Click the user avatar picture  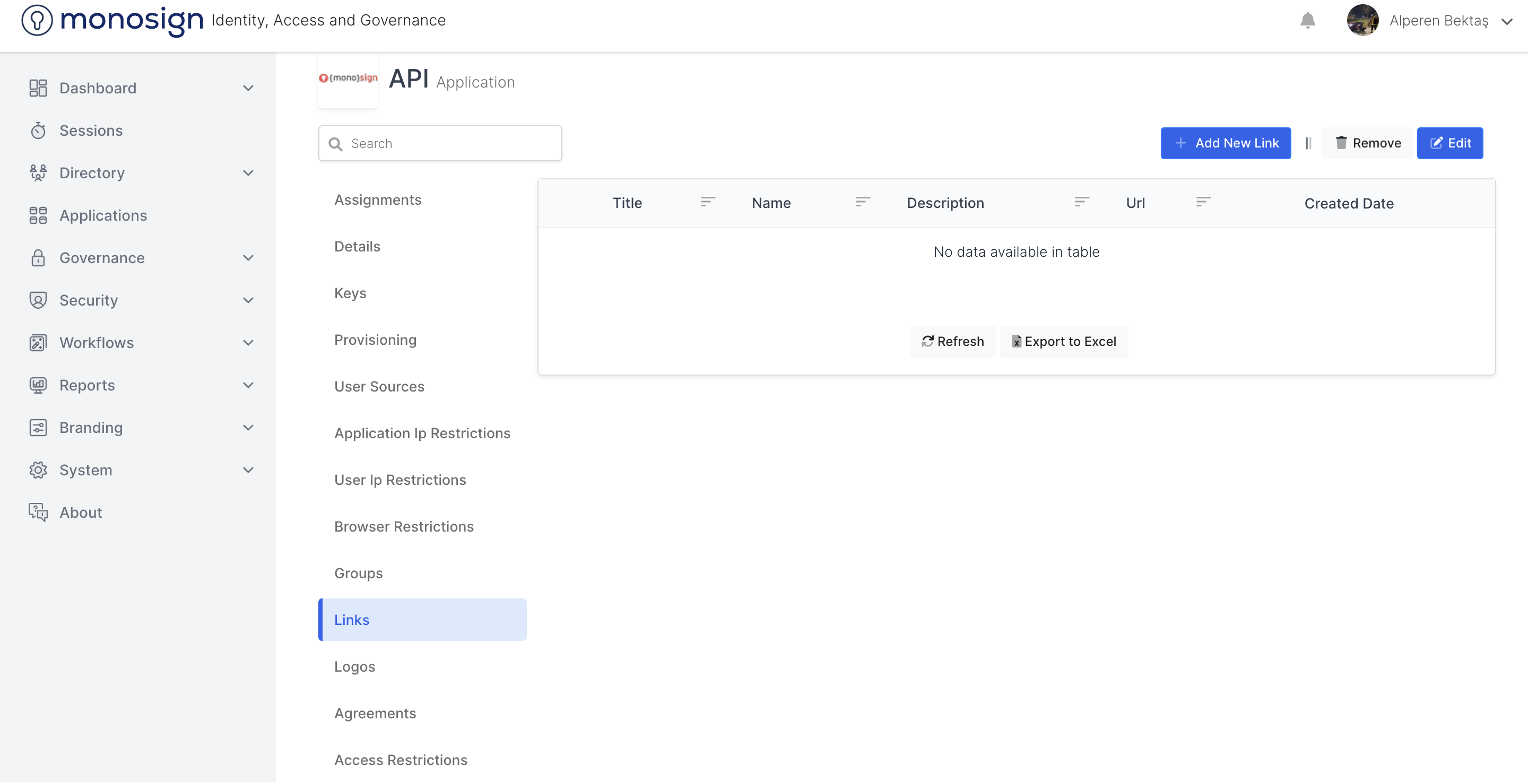tap(1362, 20)
